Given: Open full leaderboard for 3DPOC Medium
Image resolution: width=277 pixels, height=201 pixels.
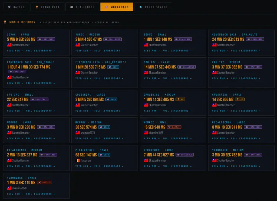Looking at the screenshot, I should [109, 50].
